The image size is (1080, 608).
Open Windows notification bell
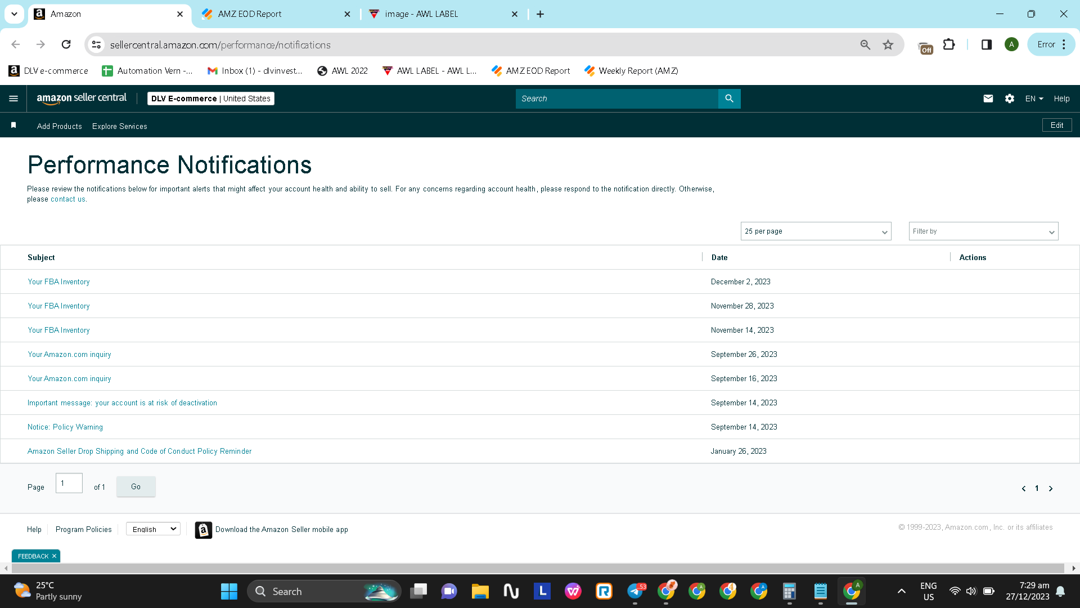click(1060, 591)
